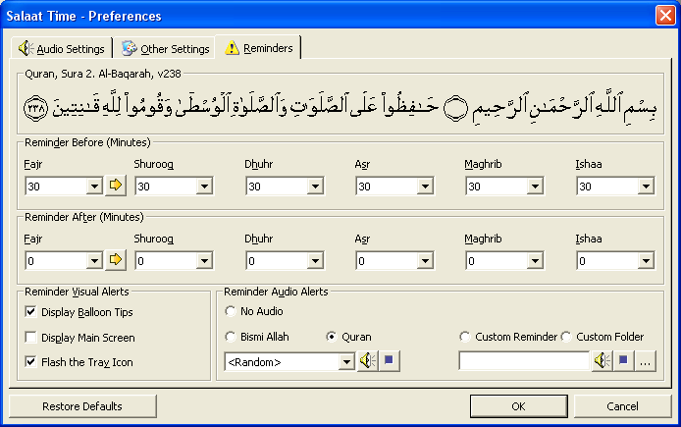Open Maghrib reminder-before minutes dropdown

click(535, 187)
